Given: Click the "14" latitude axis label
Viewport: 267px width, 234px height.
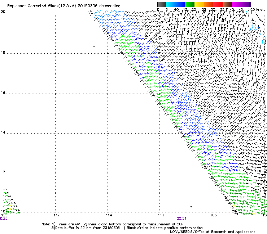Looking at the screenshot, I should click(x=3, y=132).
